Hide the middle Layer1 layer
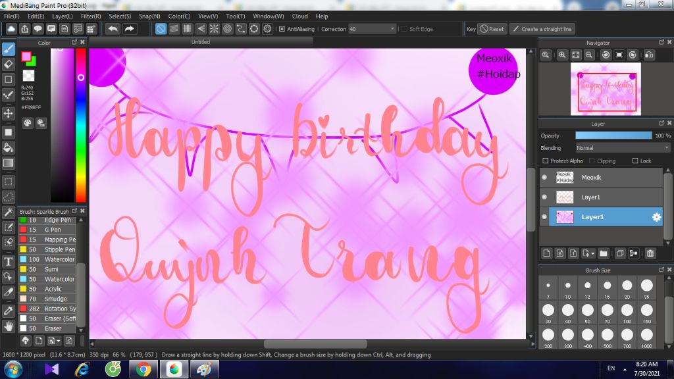The width and height of the screenshot is (674, 379). click(x=544, y=197)
